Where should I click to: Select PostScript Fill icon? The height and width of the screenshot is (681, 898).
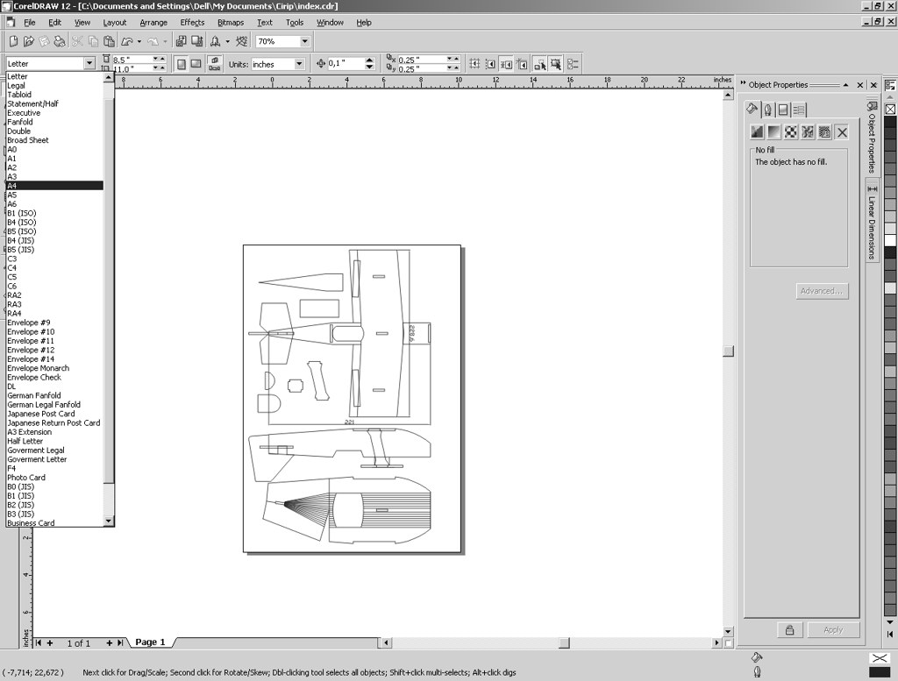[824, 132]
